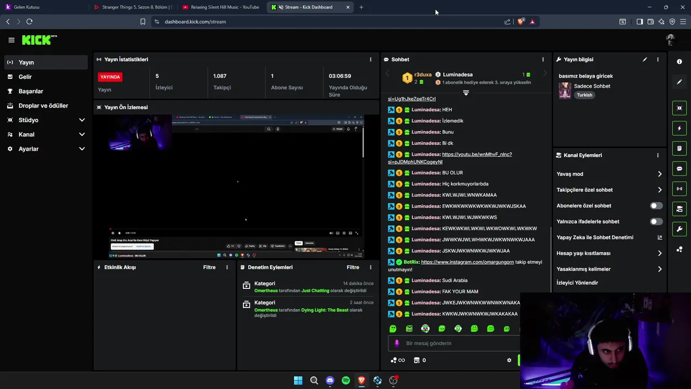Open OBS from the taskbar

click(393, 380)
